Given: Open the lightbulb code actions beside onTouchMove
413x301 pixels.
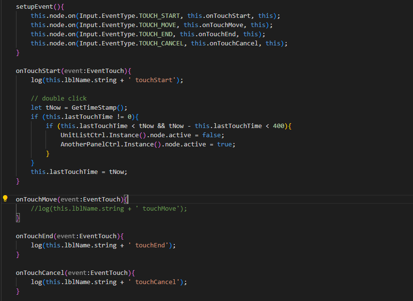Looking at the screenshot, I should point(5,199).
